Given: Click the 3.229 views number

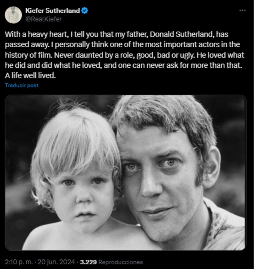Looking at the screenshot, I should [89, 262].
